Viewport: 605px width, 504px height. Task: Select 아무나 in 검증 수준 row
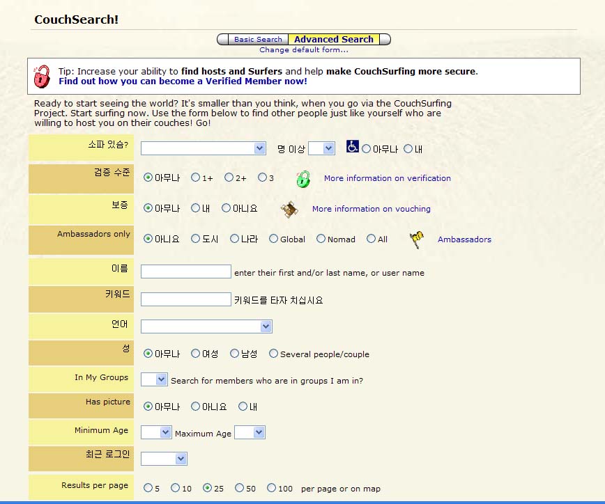click(x=148, y=178)
